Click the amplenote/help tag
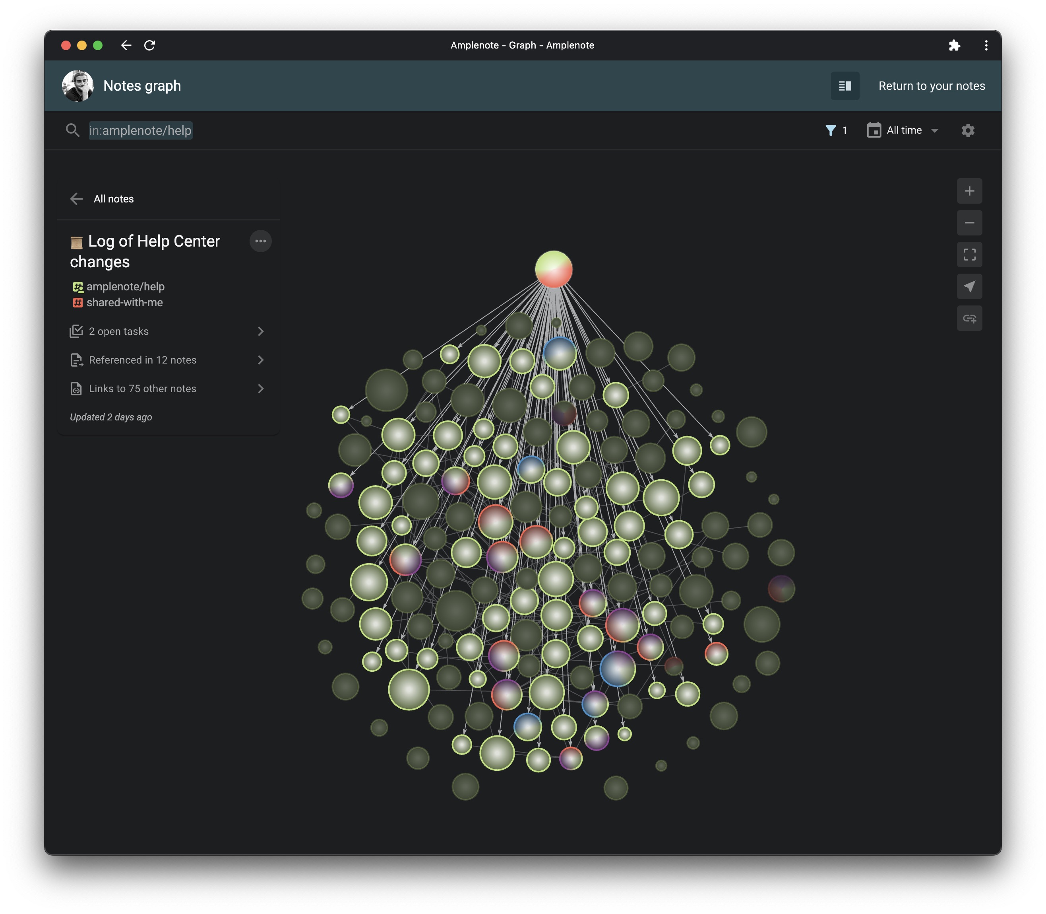 pyautogui.click(x=125, y=287)
